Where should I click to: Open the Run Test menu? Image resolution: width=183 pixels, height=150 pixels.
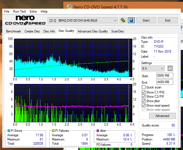click(x=19, y=11)
